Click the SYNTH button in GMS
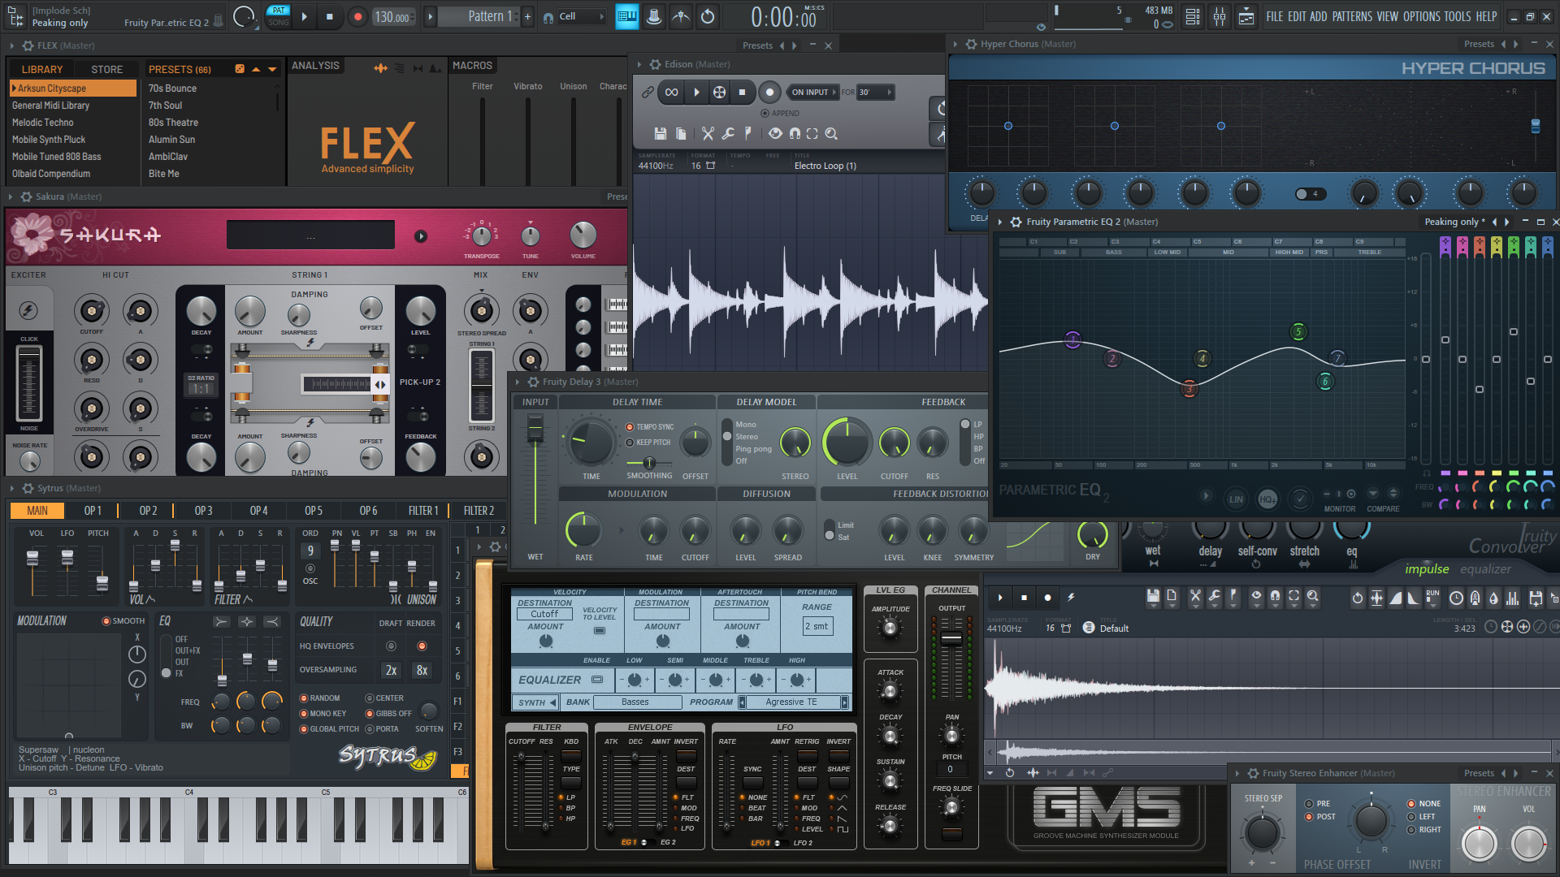1560x877 pixels. click(x=535, y=702)
